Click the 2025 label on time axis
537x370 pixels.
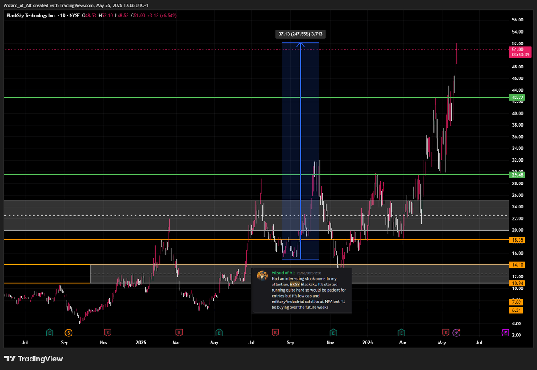(141, 342)
